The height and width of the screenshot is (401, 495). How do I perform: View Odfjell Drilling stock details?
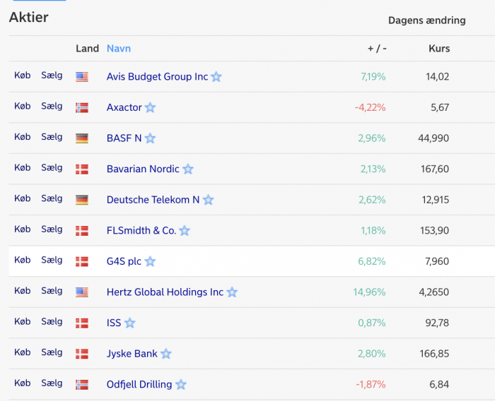tap(139, 385)
